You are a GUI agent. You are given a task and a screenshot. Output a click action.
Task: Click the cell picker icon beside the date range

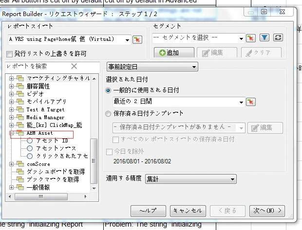pyautogui.click(x=250, y=102)
